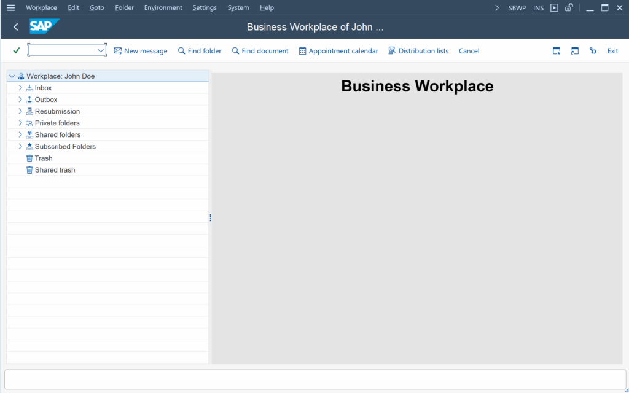
Task: Expand the Inbox tree node
Action: point(20,87)
